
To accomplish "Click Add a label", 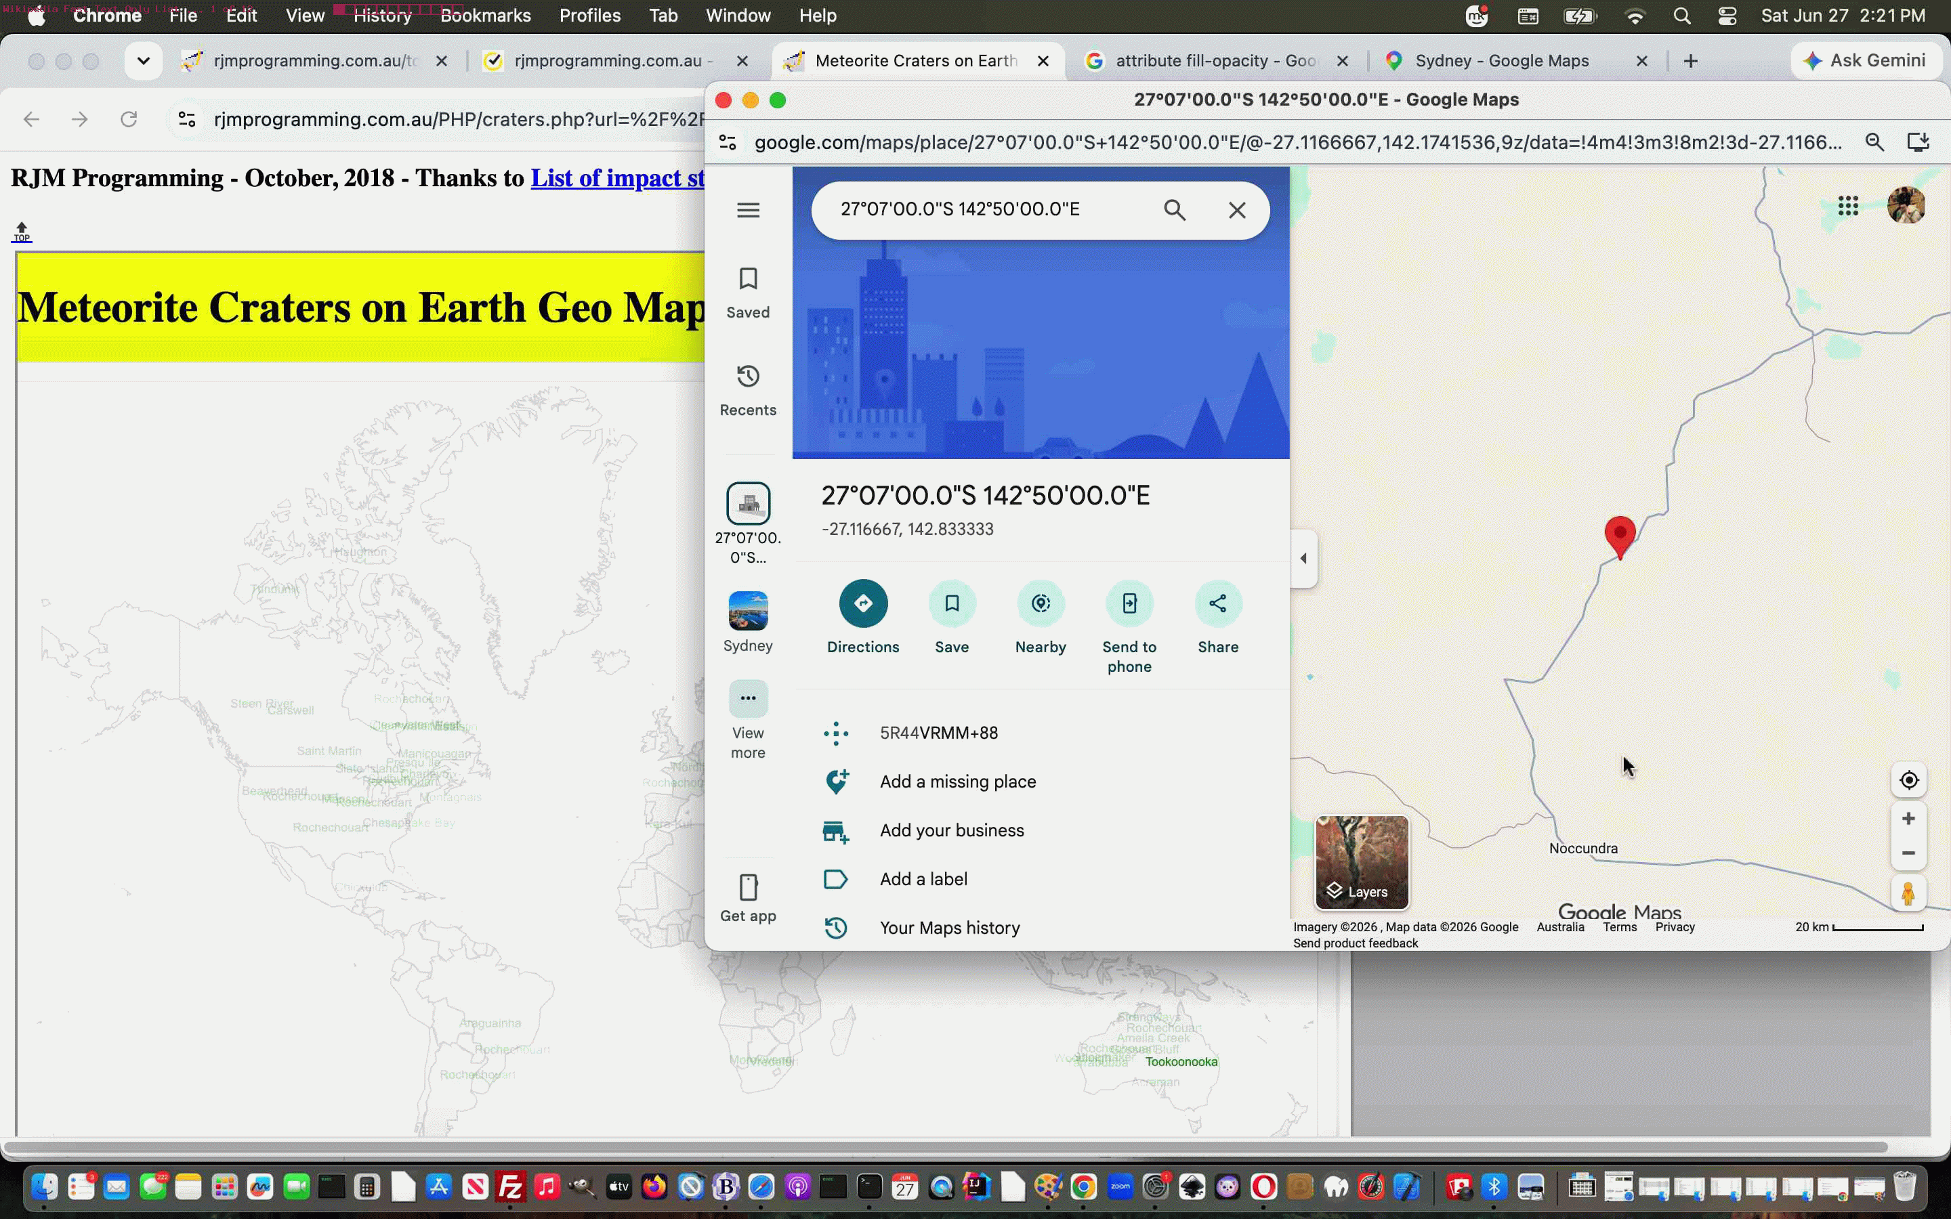I will (x=1042, y=879).
